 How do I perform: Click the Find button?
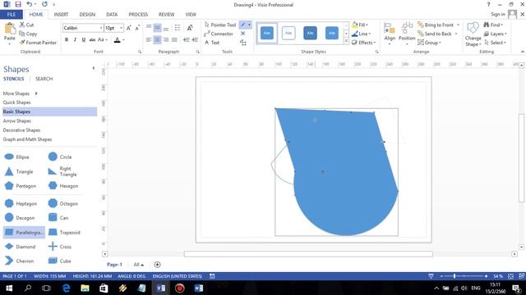click(x=493, y=25)
